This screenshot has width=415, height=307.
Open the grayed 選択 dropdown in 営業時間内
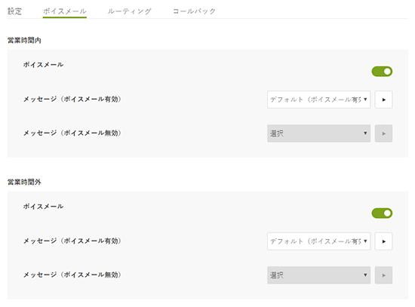[x=318, y=134]
